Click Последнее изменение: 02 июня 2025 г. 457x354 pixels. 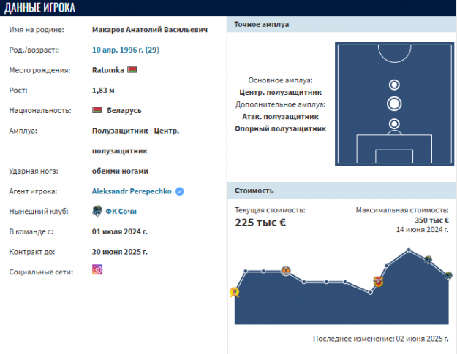point(381,339)
